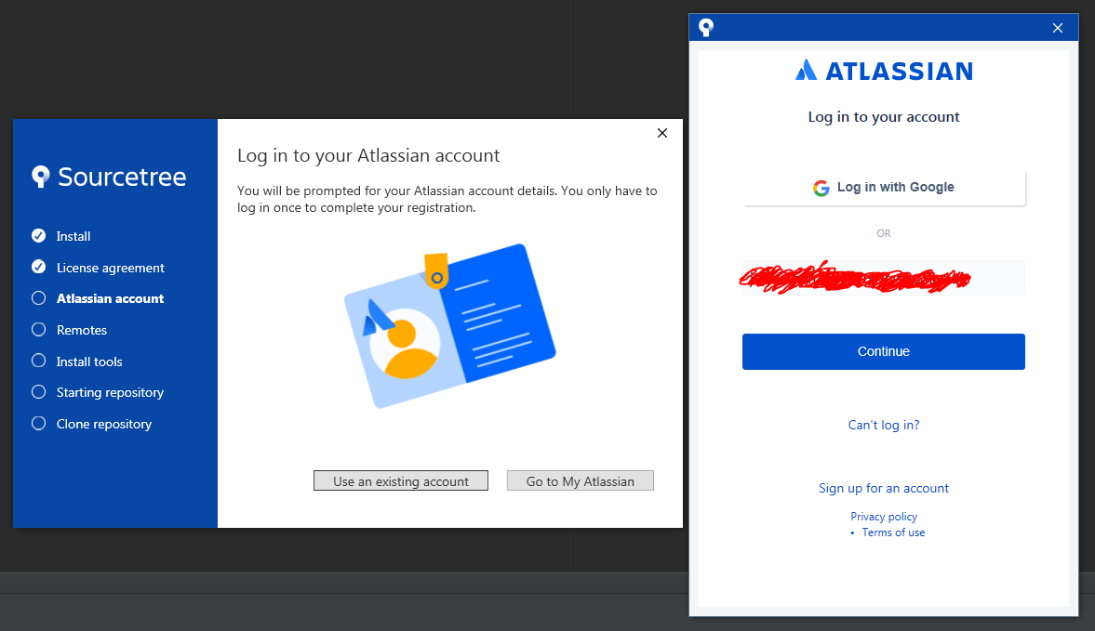Click the Sourcetree icon in login window title bar
The image size is (1095, 631).
pos(706,27)
